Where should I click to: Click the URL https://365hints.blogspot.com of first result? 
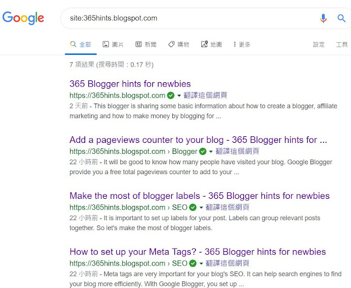point(117,95)
